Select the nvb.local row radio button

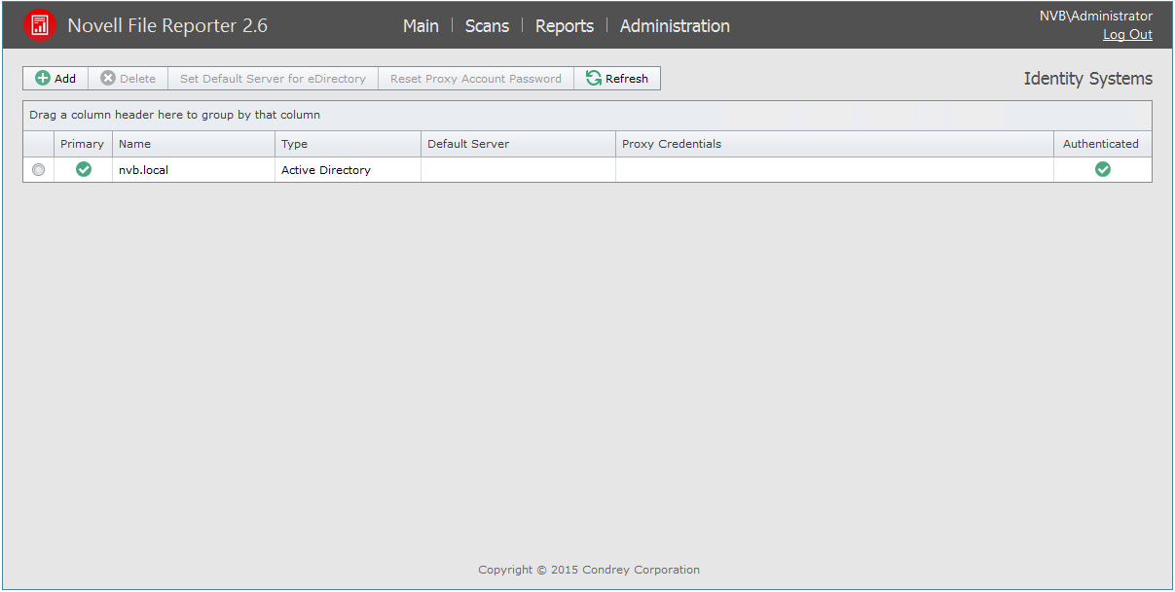click(38, 170)
